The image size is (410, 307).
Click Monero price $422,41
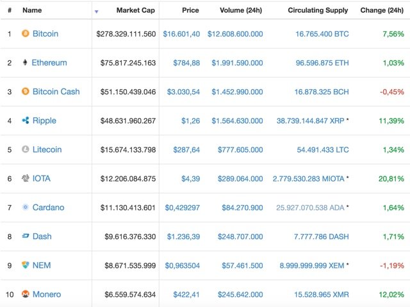click(186, 295)
